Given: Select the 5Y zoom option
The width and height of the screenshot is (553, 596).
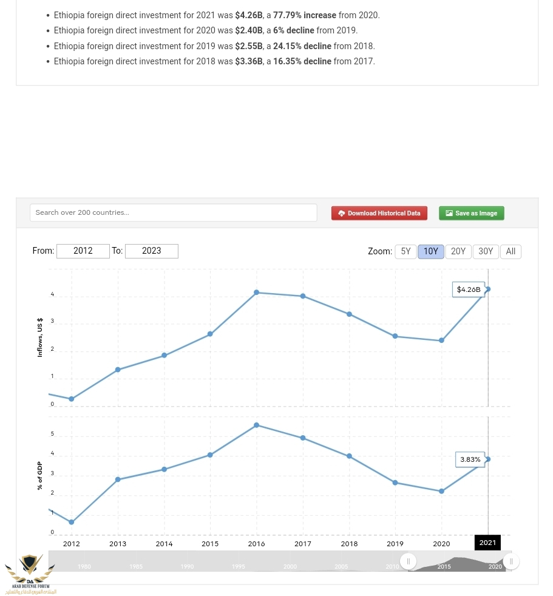Looking at the screenshot, I should (405, 251).
